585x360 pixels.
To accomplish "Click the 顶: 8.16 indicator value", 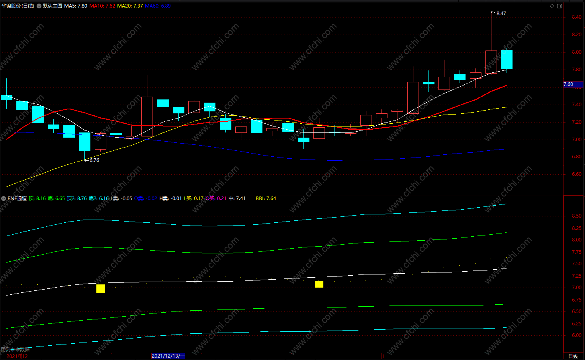I will [x=37, y=198].
